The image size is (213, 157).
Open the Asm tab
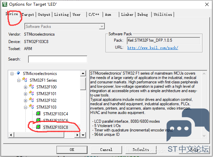pyautogui.click(x=111, y=14)
